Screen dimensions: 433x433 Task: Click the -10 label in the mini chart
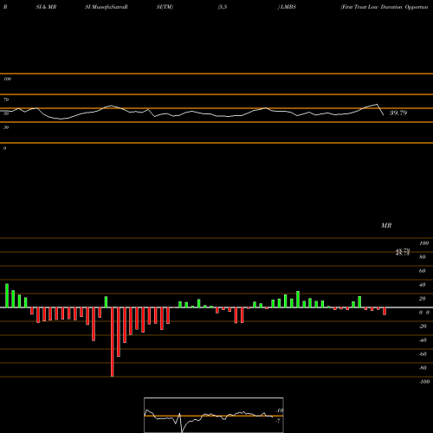coord(280,410)
